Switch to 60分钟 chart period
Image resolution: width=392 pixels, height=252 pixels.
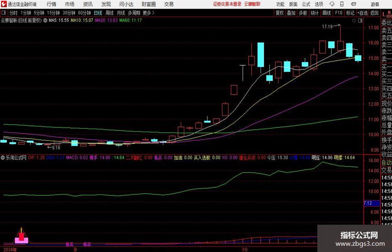(84, 13)
